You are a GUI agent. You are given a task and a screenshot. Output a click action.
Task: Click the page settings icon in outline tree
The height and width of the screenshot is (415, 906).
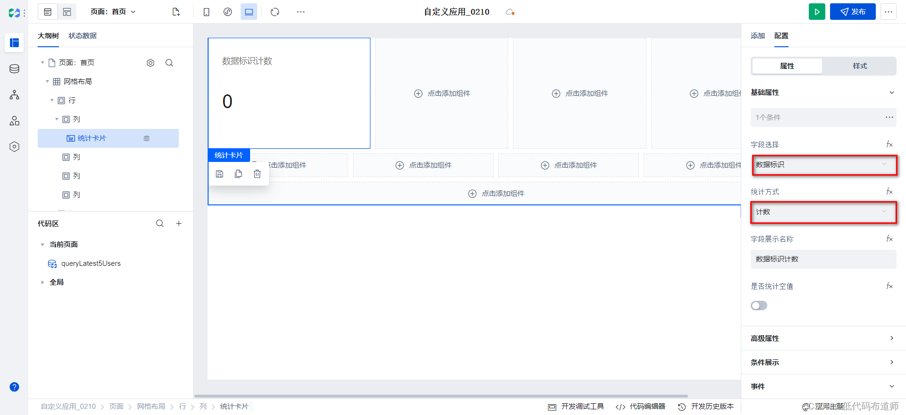click(x=151, y=63)
